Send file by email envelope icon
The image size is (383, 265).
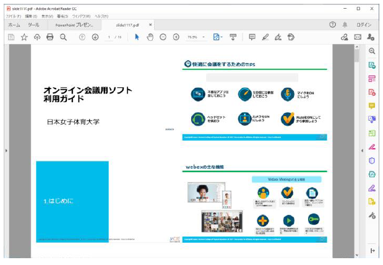(x=358, y=37)
